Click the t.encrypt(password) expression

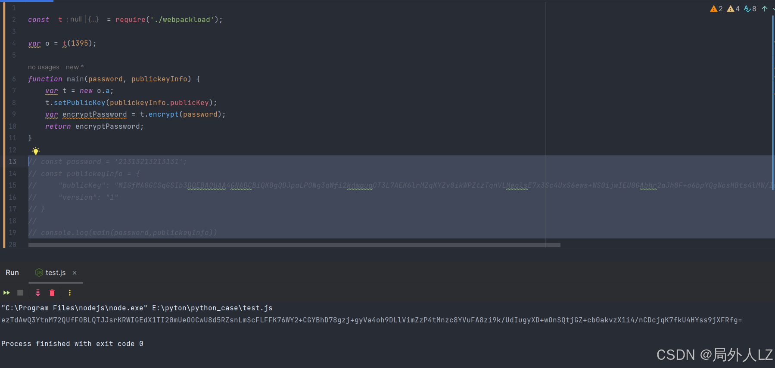[181, 114]
